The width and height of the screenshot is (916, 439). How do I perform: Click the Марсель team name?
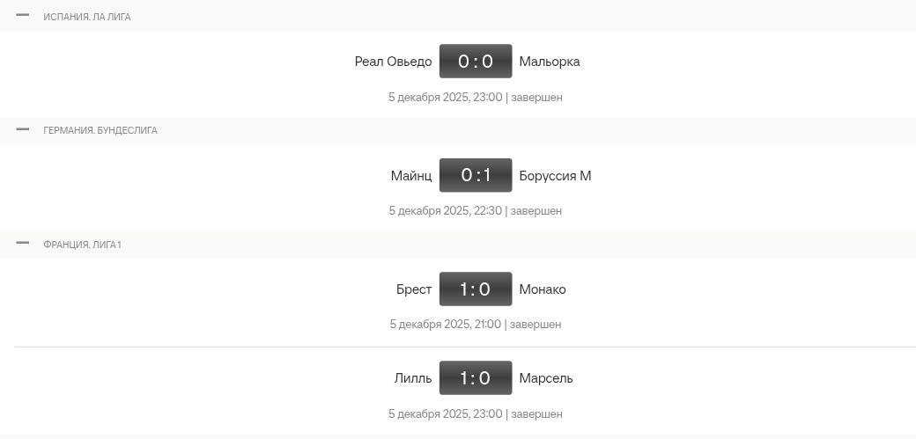(x=546, y=378)
